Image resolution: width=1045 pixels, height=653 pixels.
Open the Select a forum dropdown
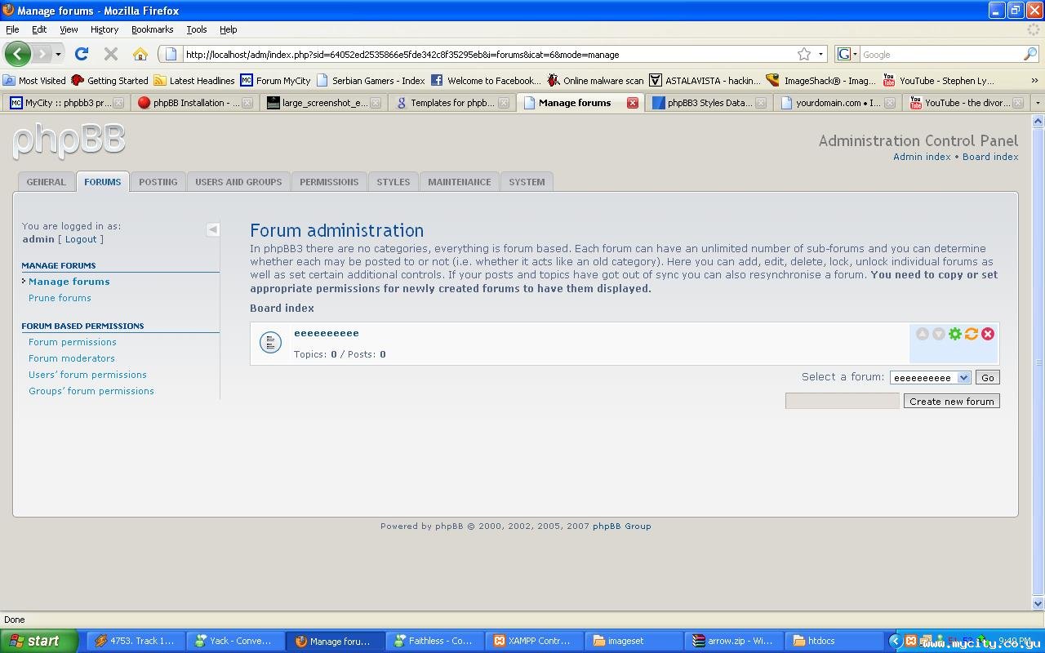pyautogui.click(x=930, y=378)
